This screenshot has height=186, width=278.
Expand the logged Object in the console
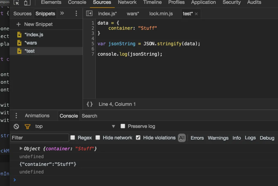click(21, 149)
